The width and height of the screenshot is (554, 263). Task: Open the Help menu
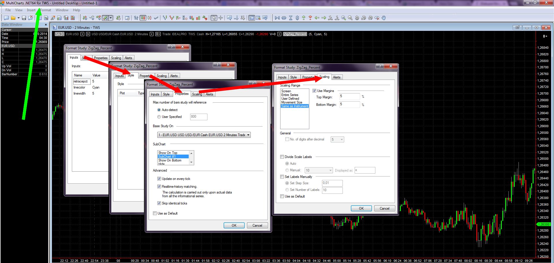click(76, 10)
